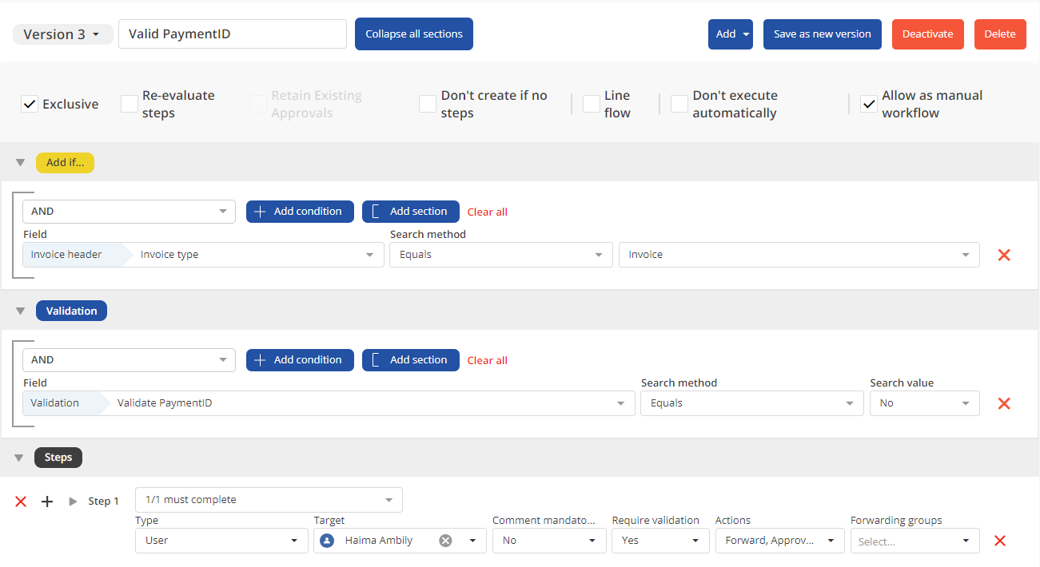The image size is (1040, 567).
Task: Collapse the Add if section triangle
Action: (x=21, y=163)
